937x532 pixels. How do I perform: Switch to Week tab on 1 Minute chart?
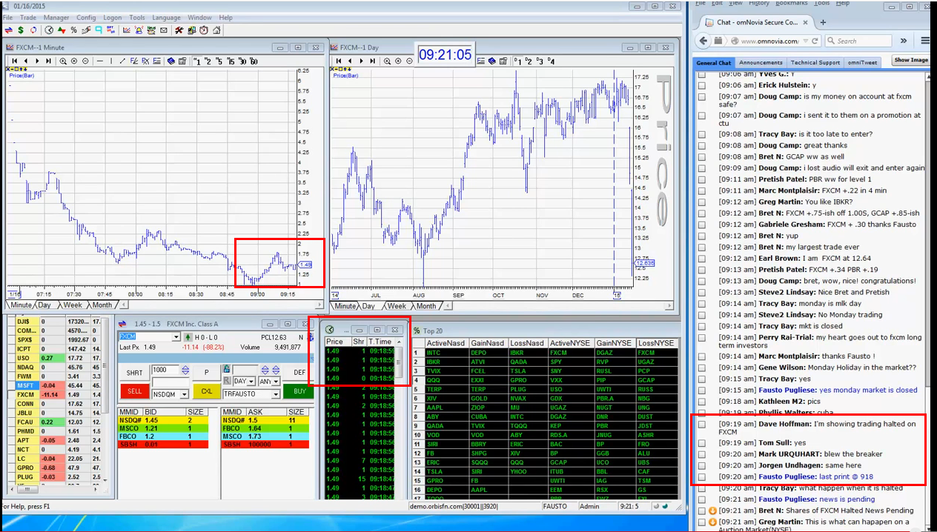73,305
